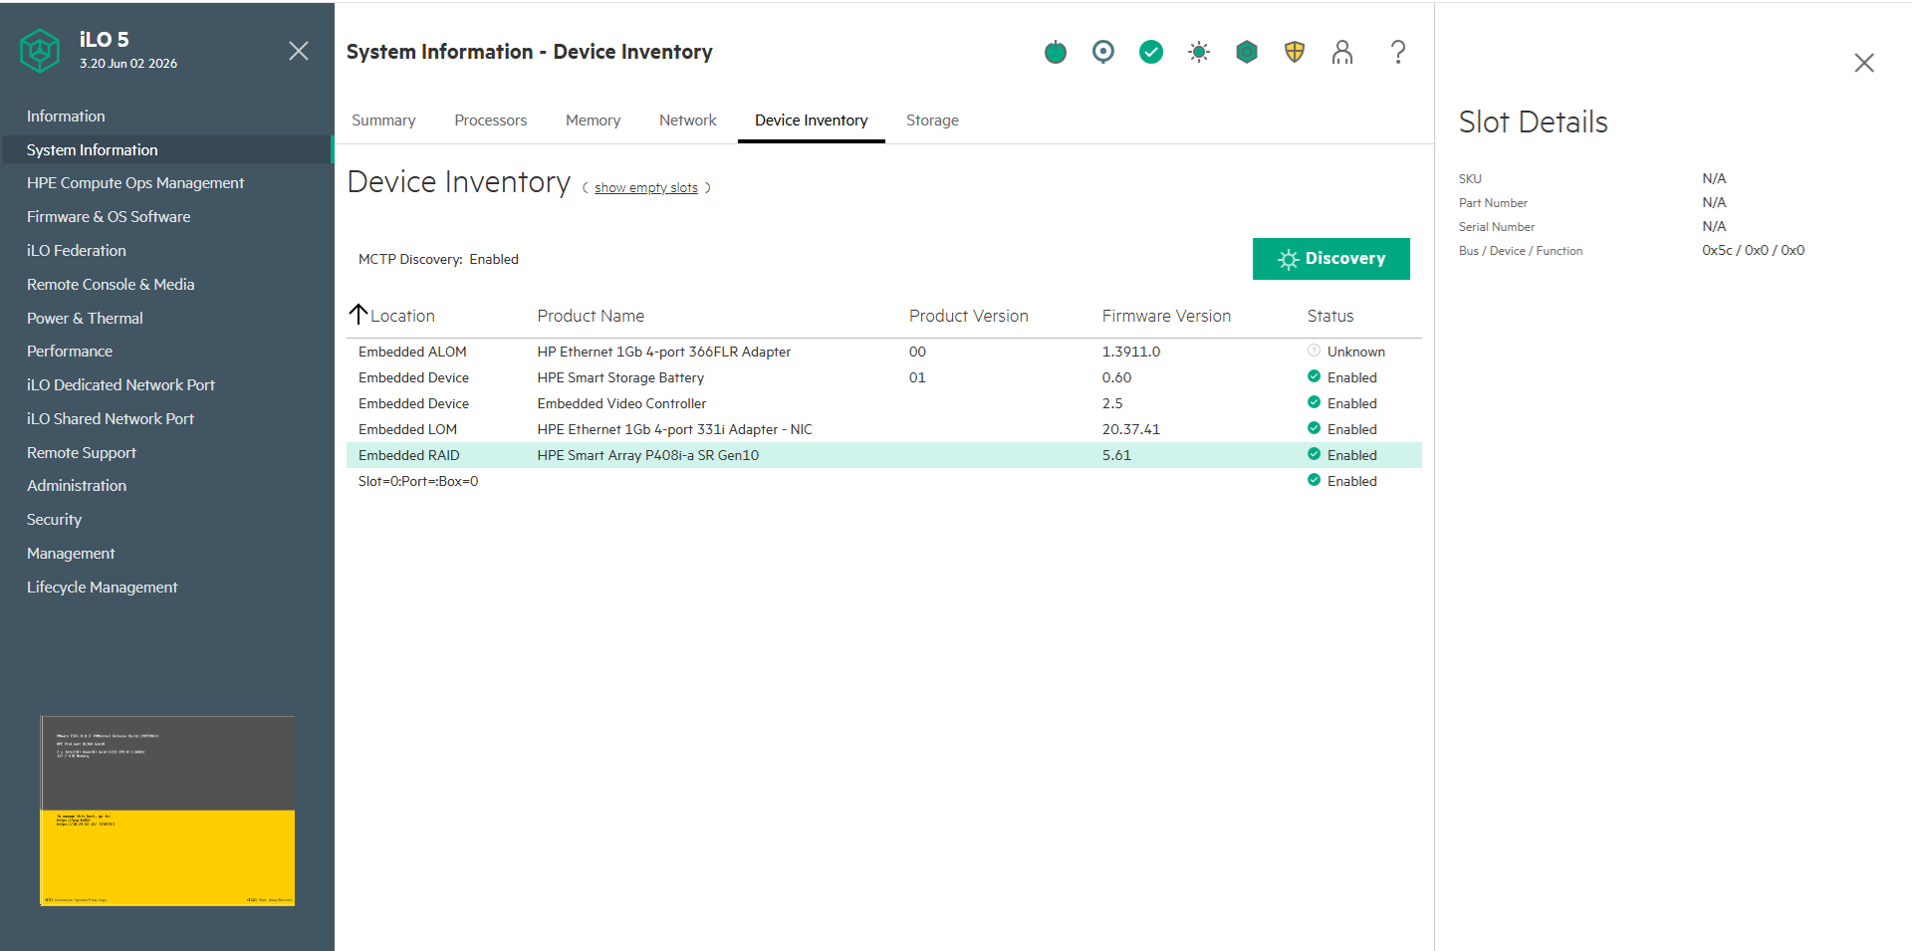Click Unknown status icon for Embedded ALOM

[1314, 351]
